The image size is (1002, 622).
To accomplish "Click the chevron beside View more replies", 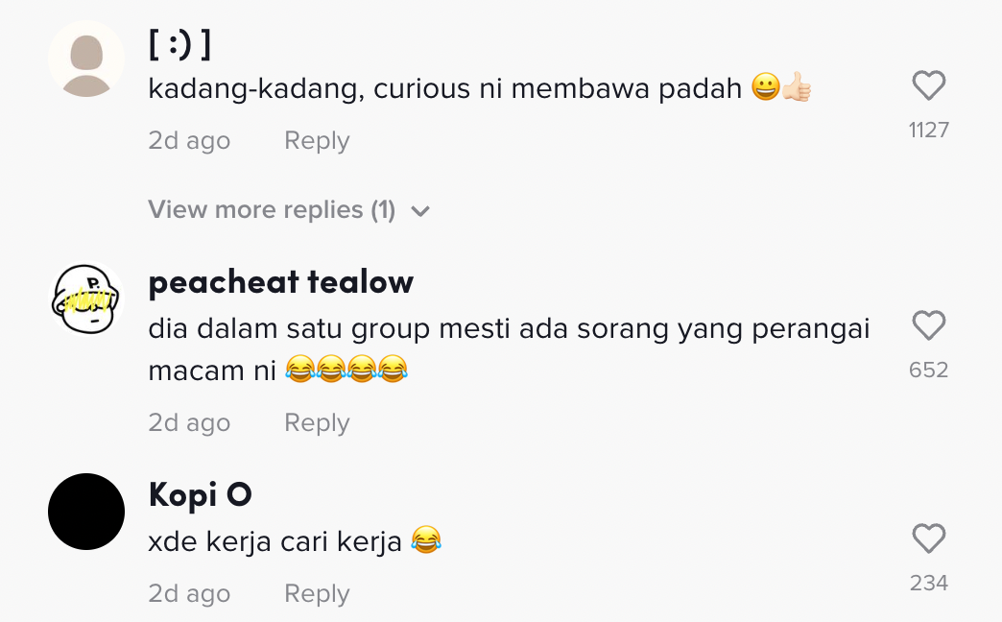I will 420,211.
